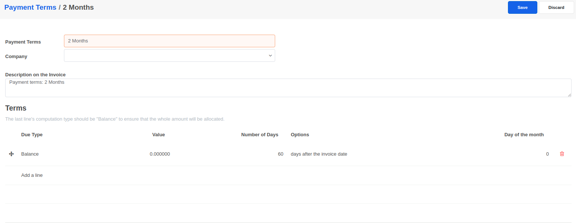Click the Number of Days column header
Viewport: 576px width, 223px height.
[x=260, y=134]
